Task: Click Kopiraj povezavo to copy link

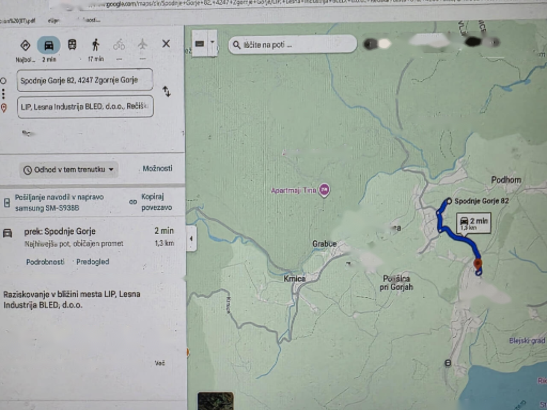Action: tap(156, 202)
